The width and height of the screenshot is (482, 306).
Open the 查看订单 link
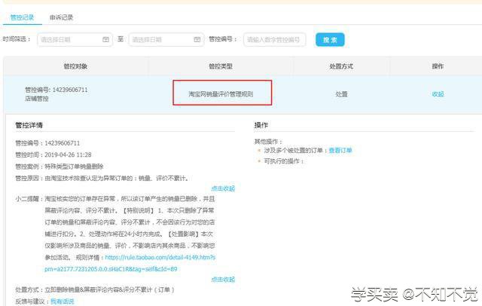coord(340,151)
